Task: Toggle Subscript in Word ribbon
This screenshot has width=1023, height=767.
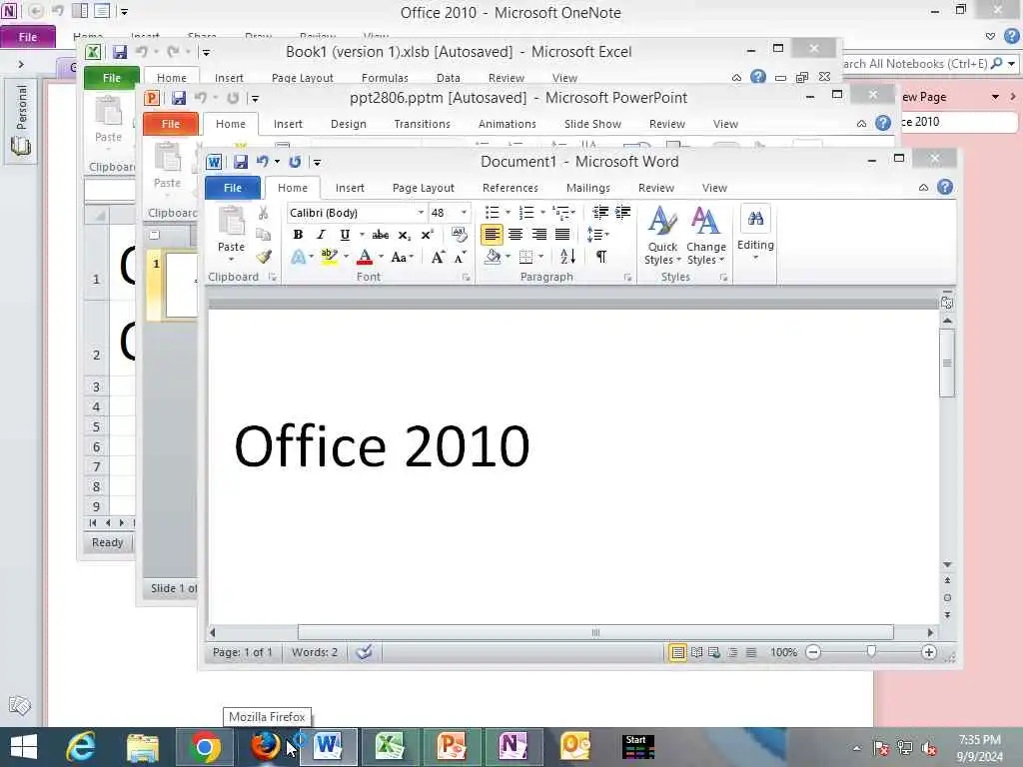Action: pos(404,235)
